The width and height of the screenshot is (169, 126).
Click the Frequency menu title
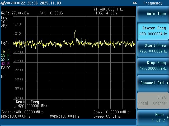pyautogui.click(x=153, y=3)
